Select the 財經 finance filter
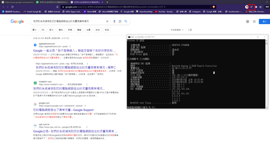 coord(107,30)
